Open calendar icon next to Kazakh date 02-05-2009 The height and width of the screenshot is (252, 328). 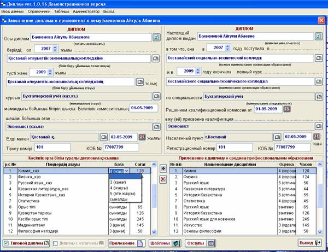click(142, 136)
